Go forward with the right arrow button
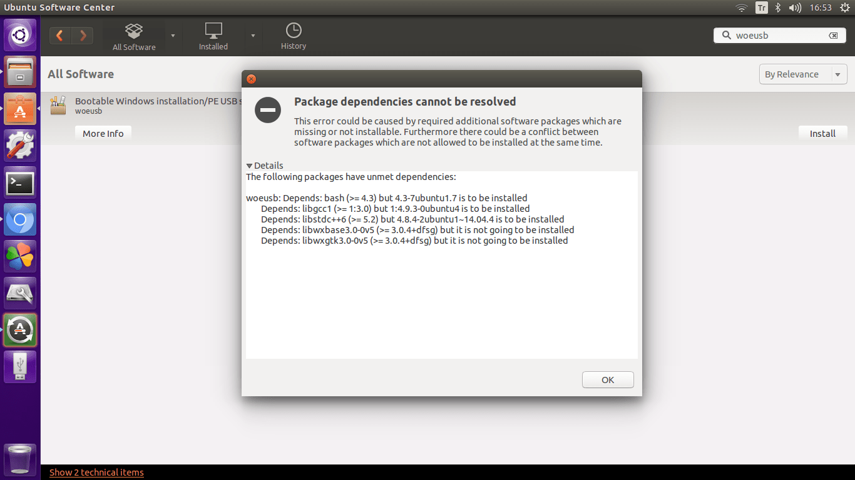855x480 pixels. [82, 36]
